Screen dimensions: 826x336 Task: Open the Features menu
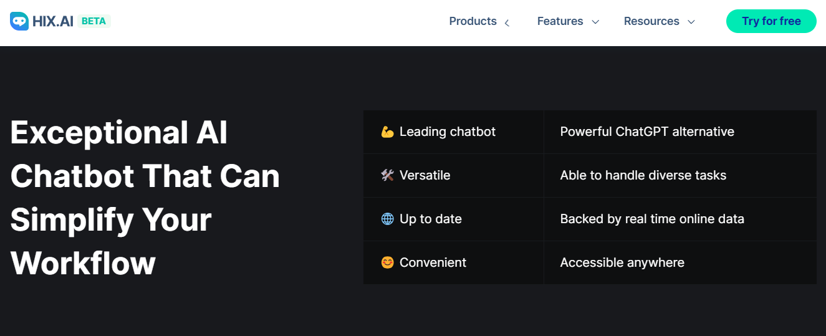[560, 21]
